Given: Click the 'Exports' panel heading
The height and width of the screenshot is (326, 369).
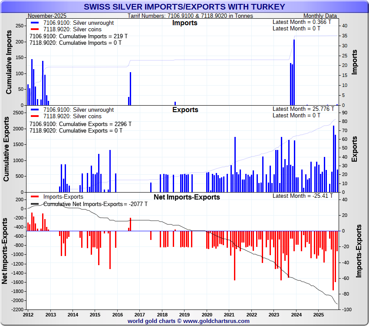Looking at the screenshot, I should pos(185,110).
